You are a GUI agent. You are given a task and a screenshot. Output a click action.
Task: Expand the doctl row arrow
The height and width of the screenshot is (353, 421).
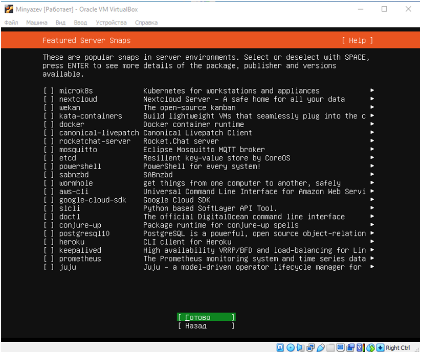click(372, 216)
